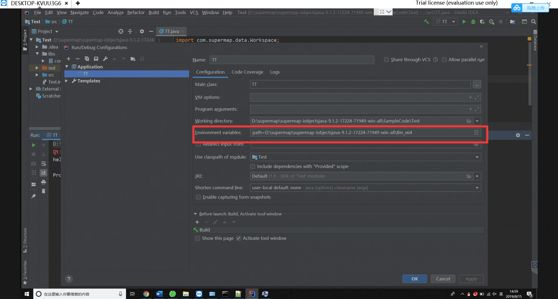Screen dimensions: 558x299
Task: Remove selected configuration with minus icon
Action: tap(78, 59)
